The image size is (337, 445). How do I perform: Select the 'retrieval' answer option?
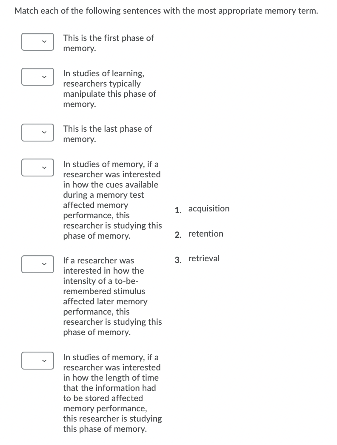[204, 258]
